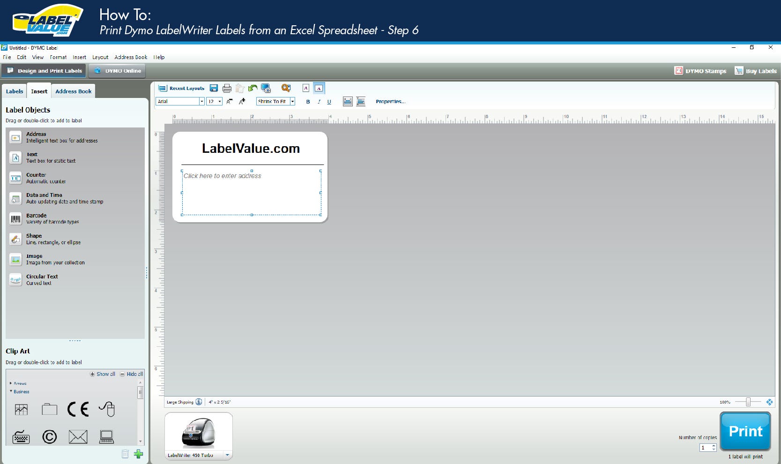The width and height of the screenshot is (781, 464).
Task: Open the DYMO Online tab
Action: coord(117,71)
